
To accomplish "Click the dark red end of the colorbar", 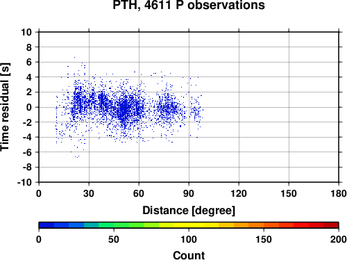I will pyautogui.click(x=331, y=225).
